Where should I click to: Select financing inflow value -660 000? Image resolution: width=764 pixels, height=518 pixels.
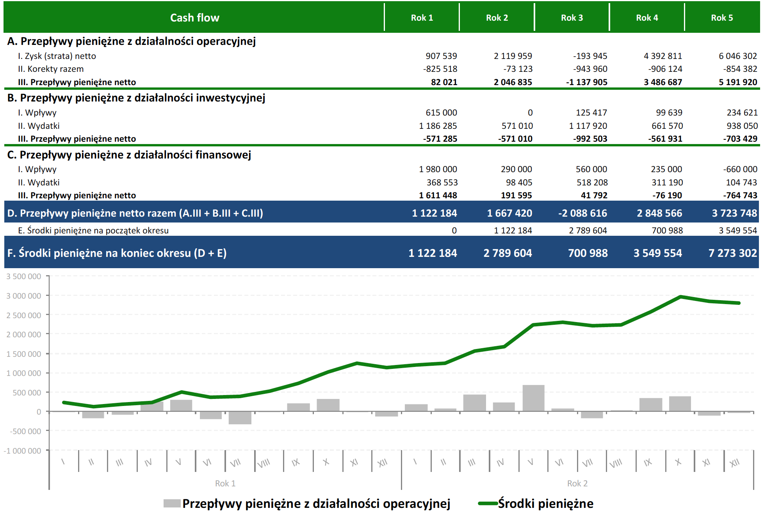click(740, 169)
